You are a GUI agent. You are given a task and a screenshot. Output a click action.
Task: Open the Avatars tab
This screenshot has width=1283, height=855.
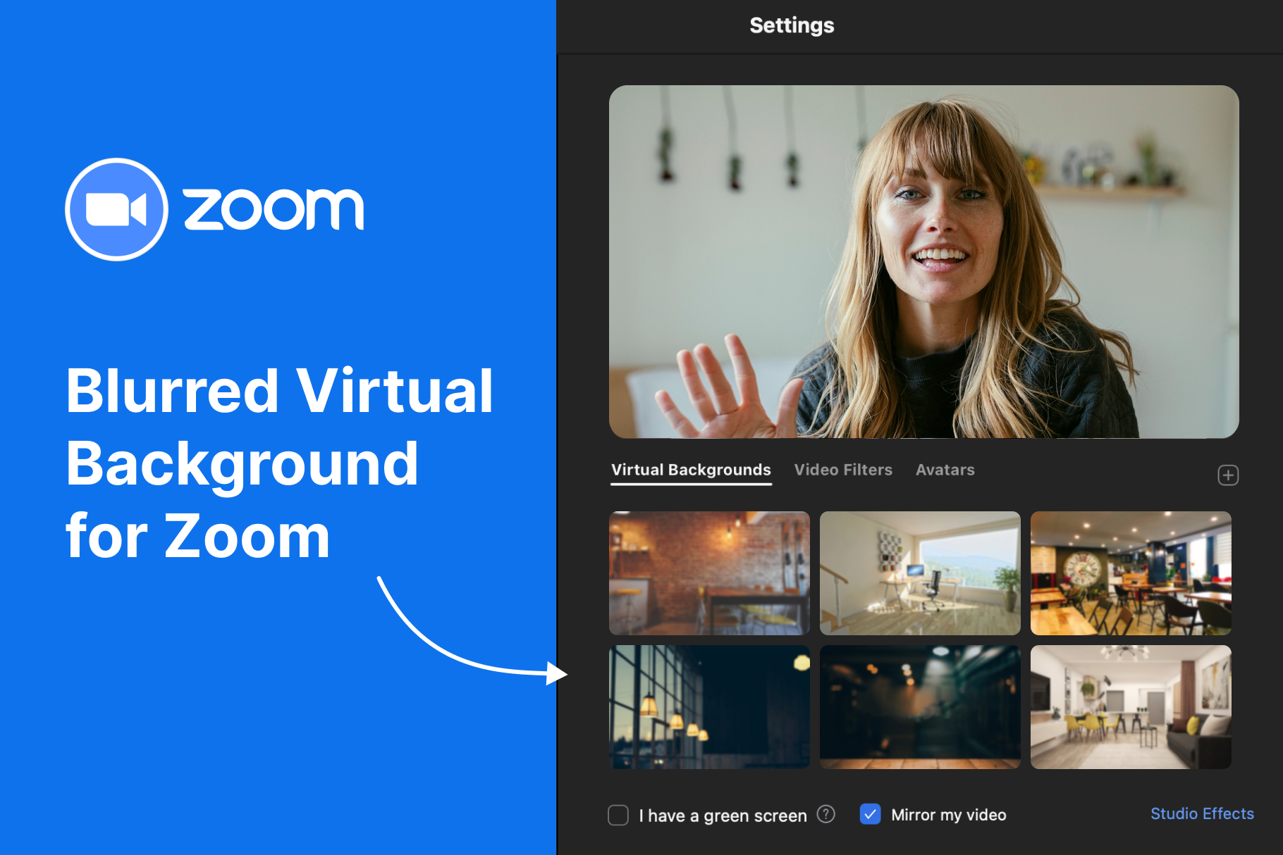945,470
